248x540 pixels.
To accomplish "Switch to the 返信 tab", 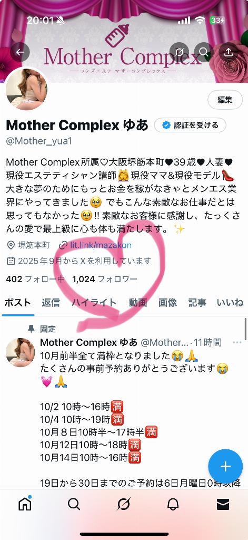I will click(x=51, y=303).
